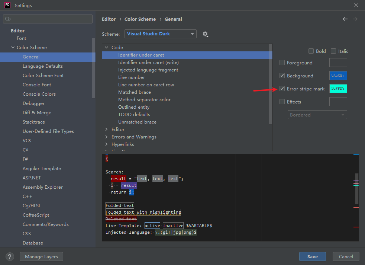Expand the Hyperlinks node
This screenshot has width=365, height=265.
click(107, 144)
